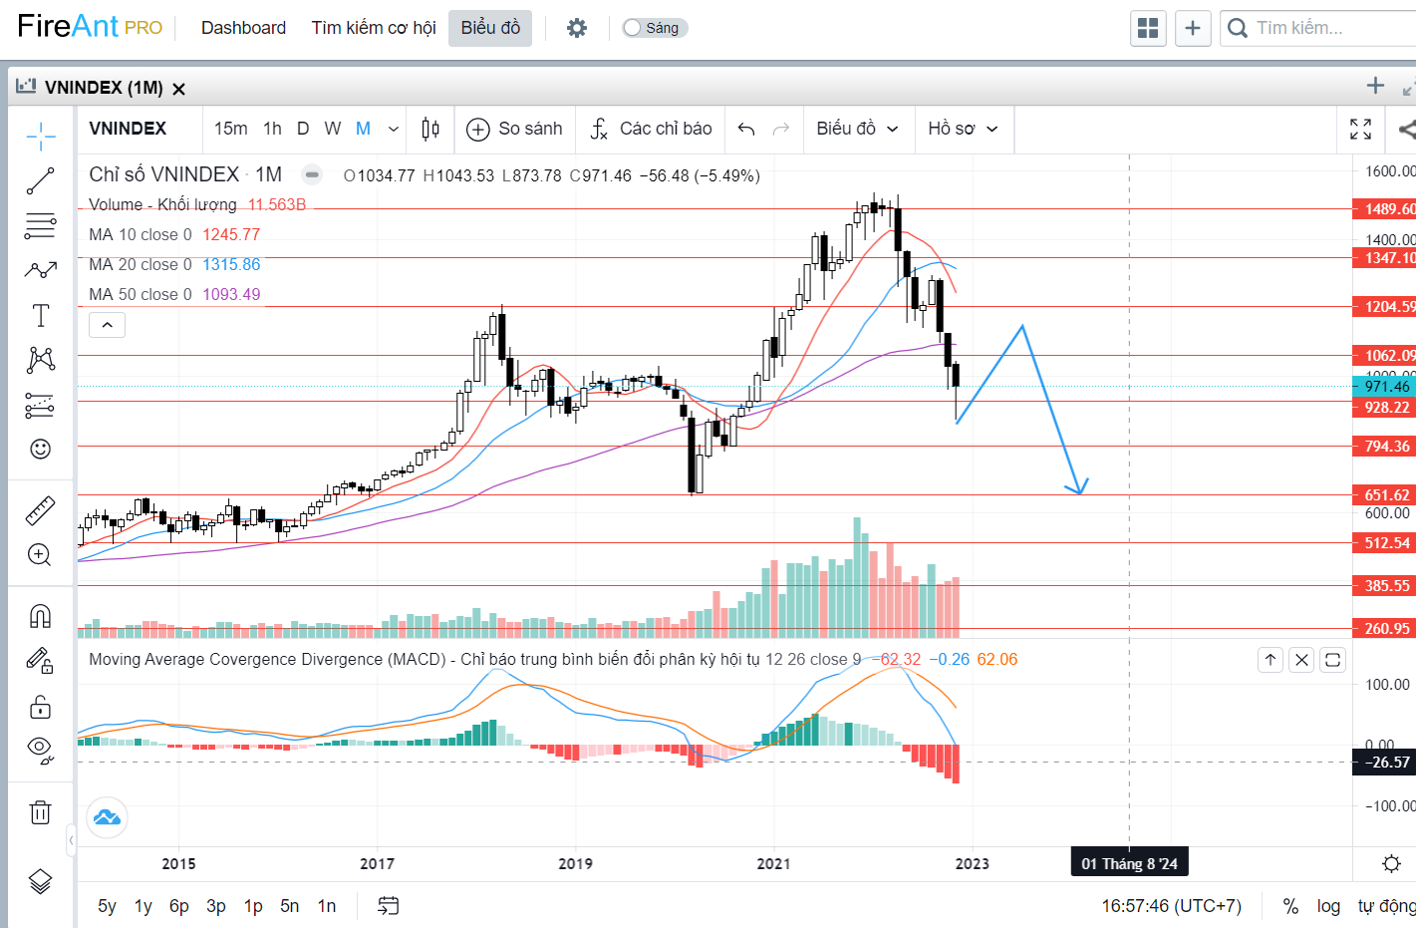Select the text annotation tool
The height and width of the screenshot is (928, 1416).
click(x=40, y=316)
